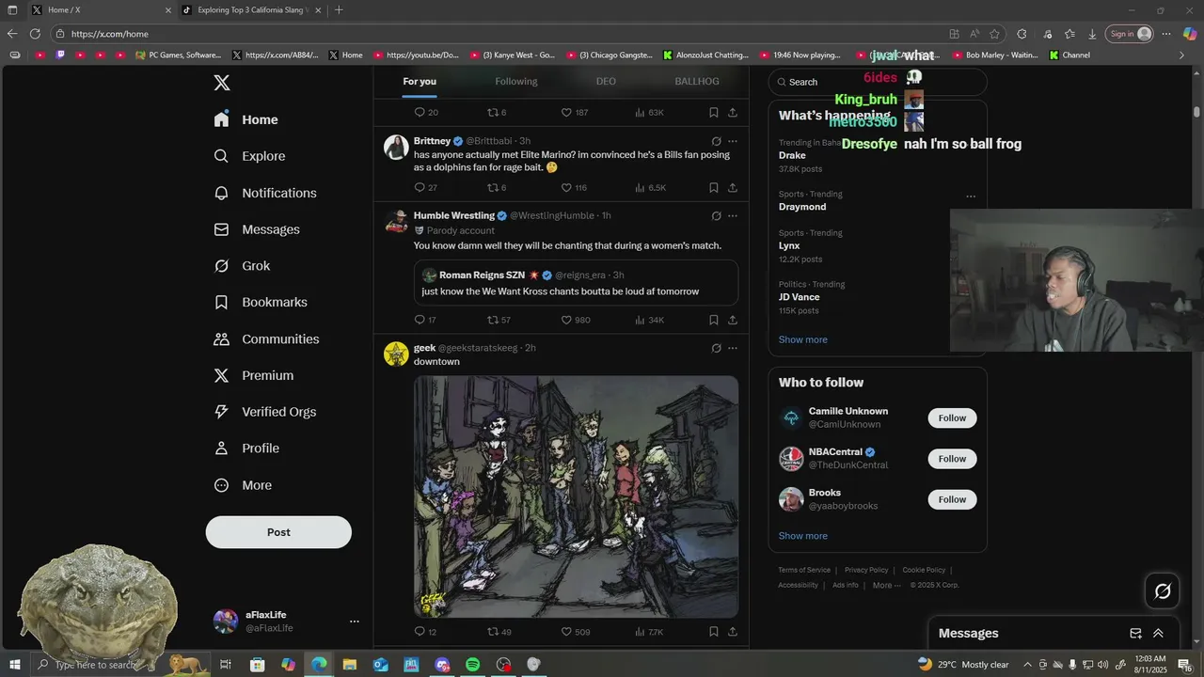Share geek's downtown post

pos(733,632)
